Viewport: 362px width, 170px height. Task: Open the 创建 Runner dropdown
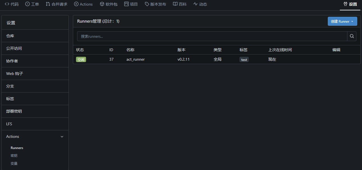click(342, 21)
